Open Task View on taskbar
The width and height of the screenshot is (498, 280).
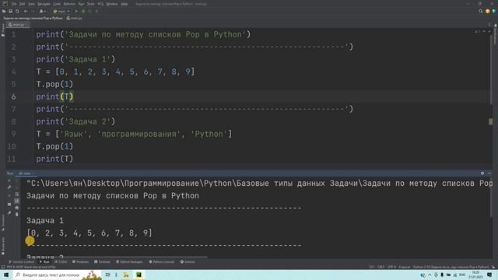click(107, 275)
